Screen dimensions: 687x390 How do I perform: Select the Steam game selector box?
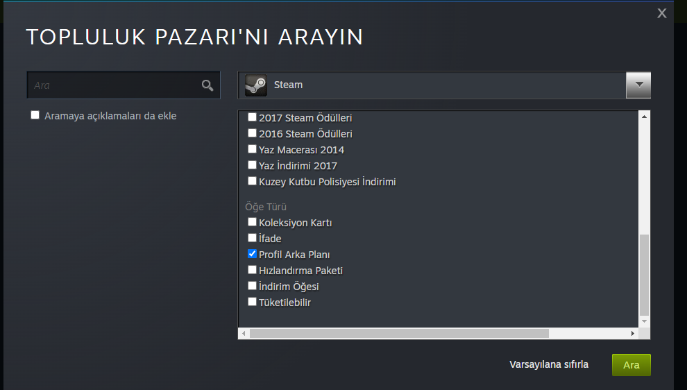click(x=444, y=85)
